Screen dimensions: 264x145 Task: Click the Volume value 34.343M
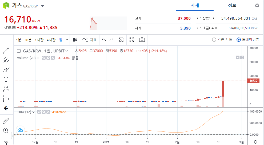(63, 58)
